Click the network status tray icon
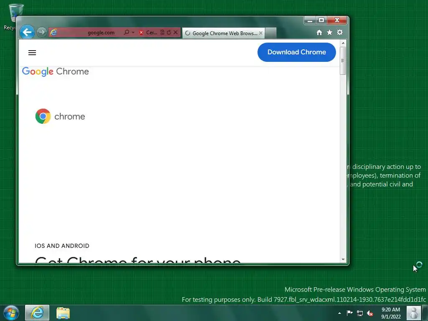Screen dimensions: 428x321 [360, 313]
